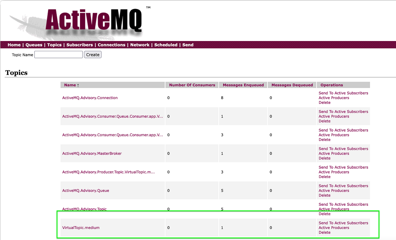This screenshot has width=396, height=240.
Task: Open the Topics navigation item
Action: coord(54,45)
